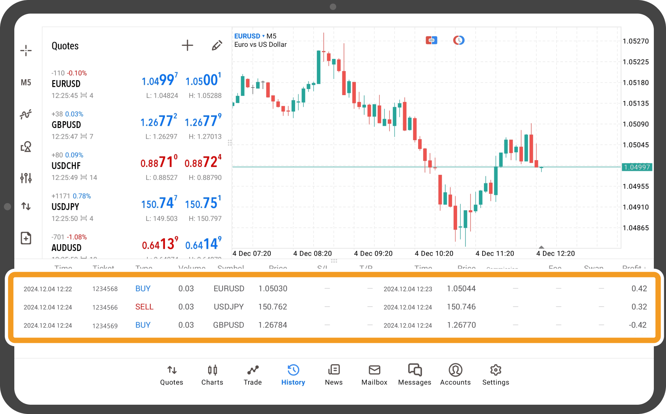The image size is (666, 414).
Task: Add a symbol with the plus button
Action: (x=187, y=45)
